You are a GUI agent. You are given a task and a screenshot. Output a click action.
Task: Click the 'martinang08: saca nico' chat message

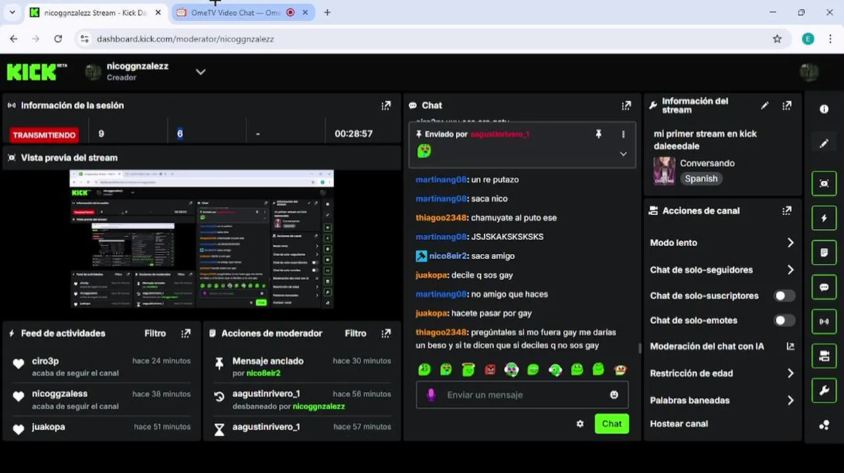click(x=461, y=198)
